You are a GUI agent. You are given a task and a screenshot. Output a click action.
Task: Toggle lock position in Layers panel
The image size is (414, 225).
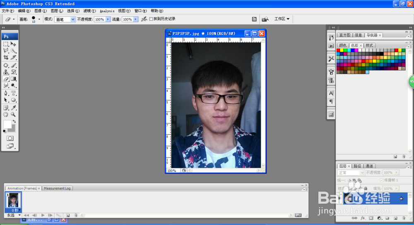click(361, 189)
